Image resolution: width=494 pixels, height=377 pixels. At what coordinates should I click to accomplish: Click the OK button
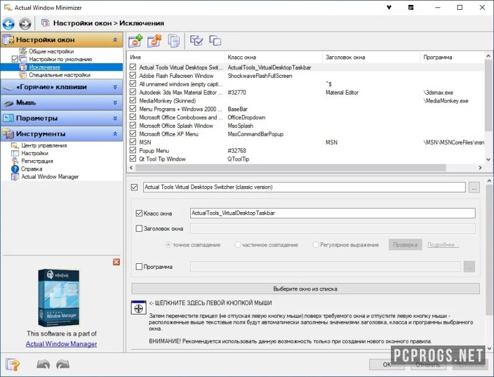point(387,365)
